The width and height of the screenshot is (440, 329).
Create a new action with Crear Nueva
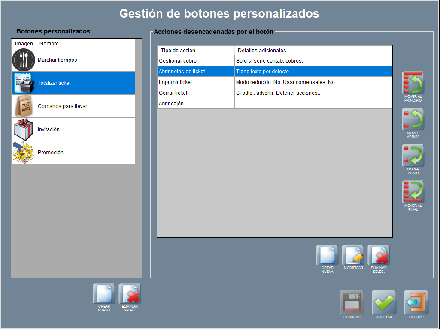327,256
